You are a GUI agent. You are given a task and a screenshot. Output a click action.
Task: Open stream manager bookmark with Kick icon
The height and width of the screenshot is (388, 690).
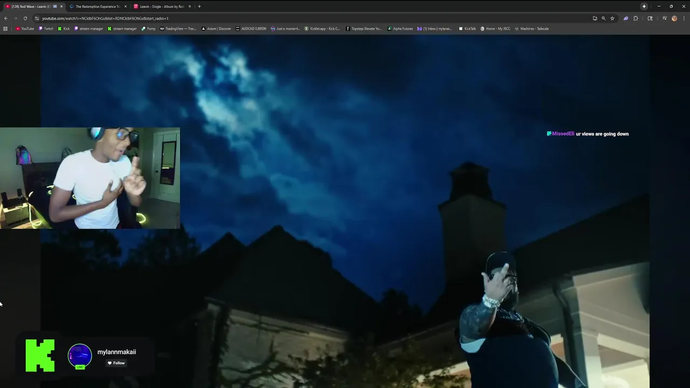pyautogui.click(x=122, y=29)
